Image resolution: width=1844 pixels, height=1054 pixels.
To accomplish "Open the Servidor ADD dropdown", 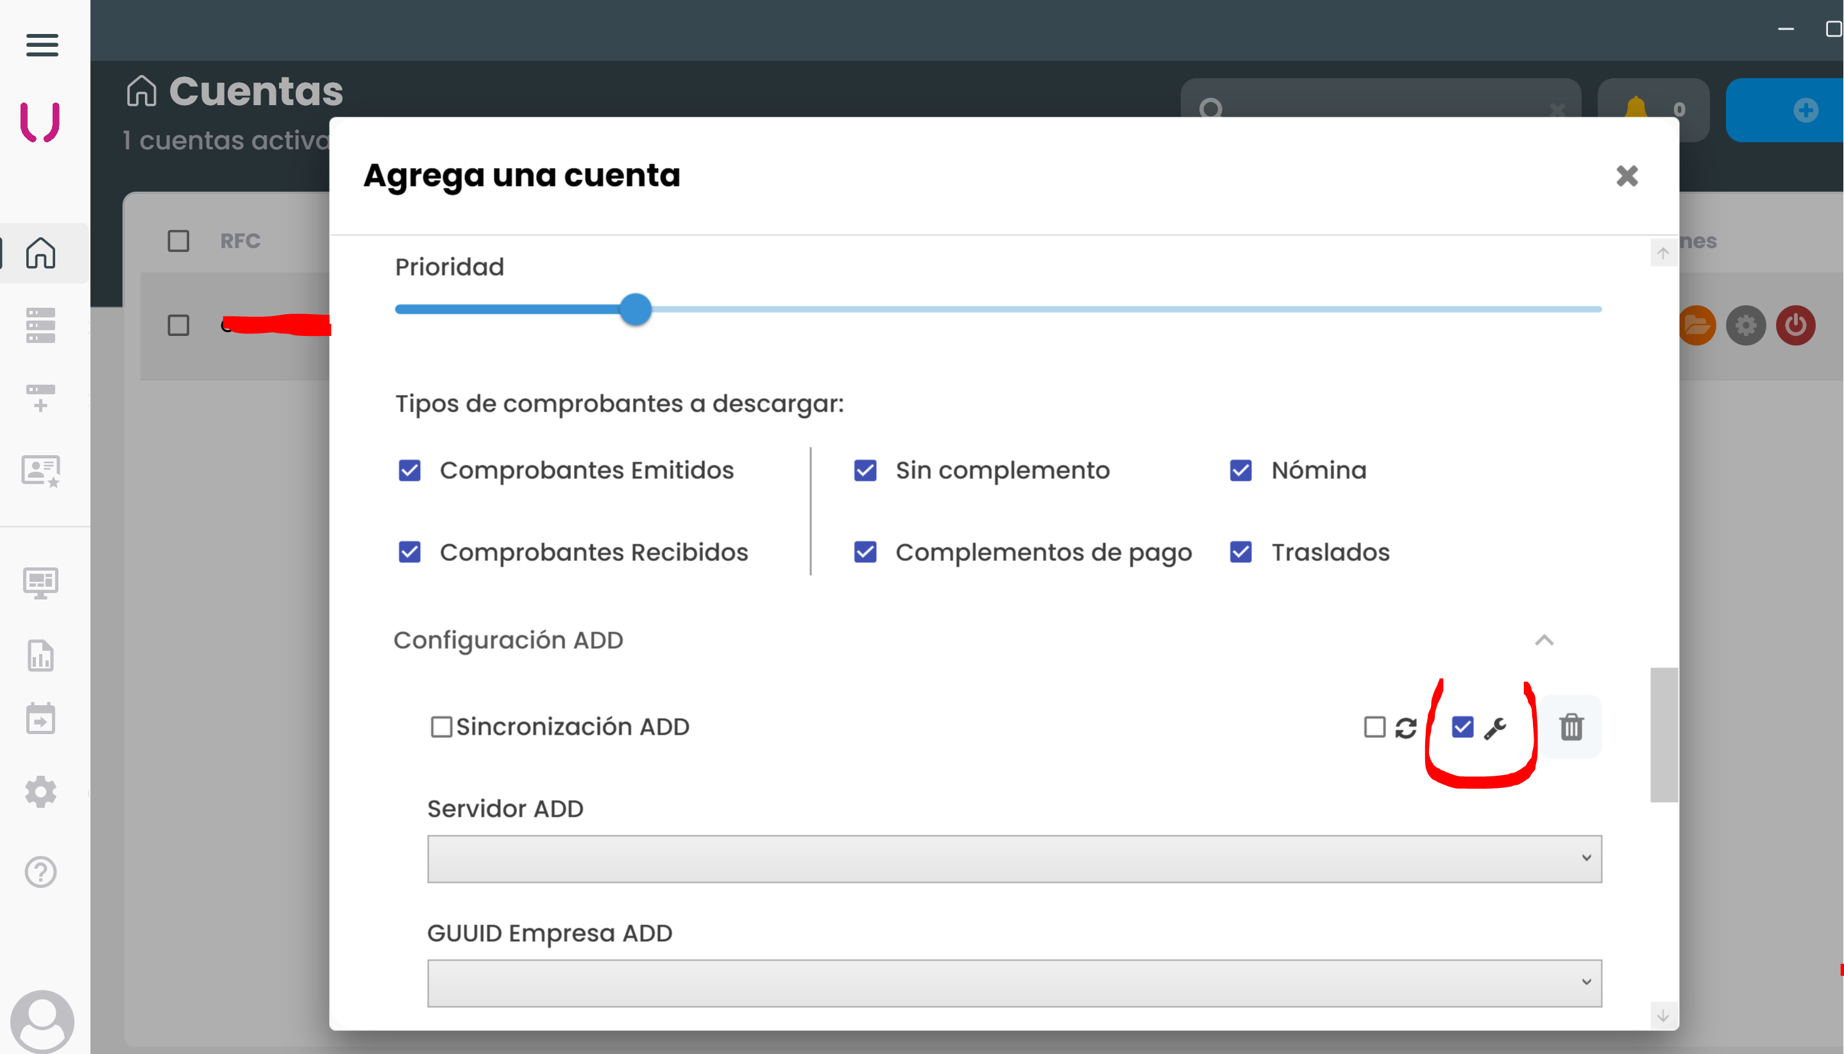I will coord(1013,858).
